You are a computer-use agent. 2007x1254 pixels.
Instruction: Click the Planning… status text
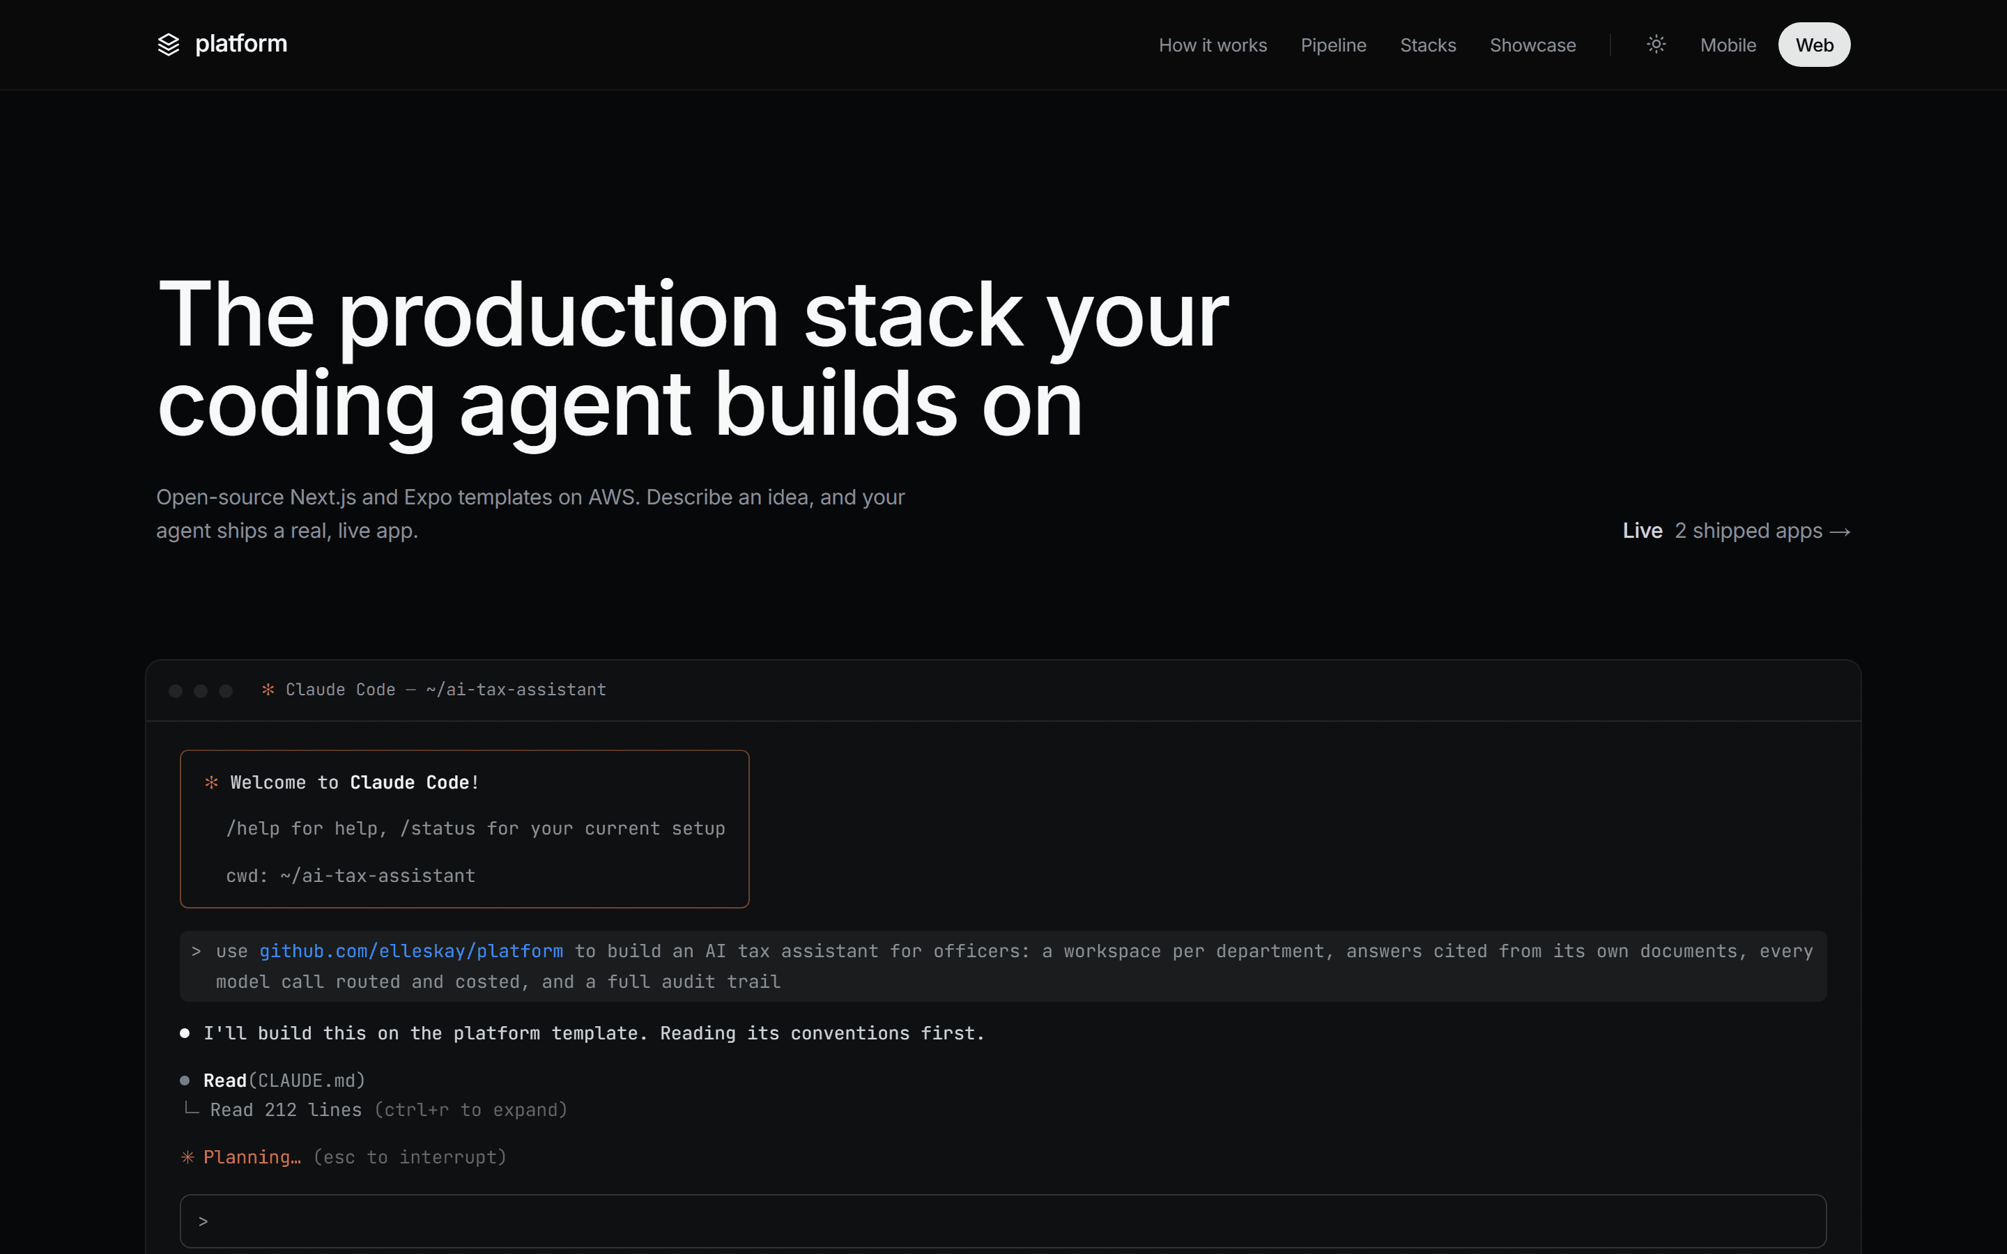252,1157
